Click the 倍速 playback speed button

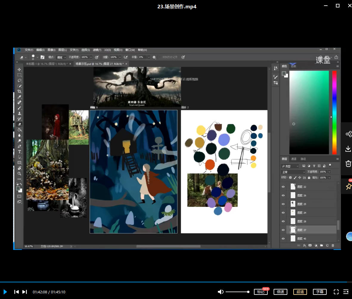click(x=280, y=292)
